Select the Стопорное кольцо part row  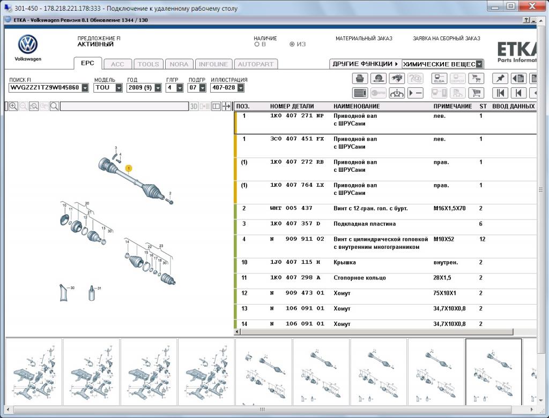pyautogui.click(x=385, y=282)
